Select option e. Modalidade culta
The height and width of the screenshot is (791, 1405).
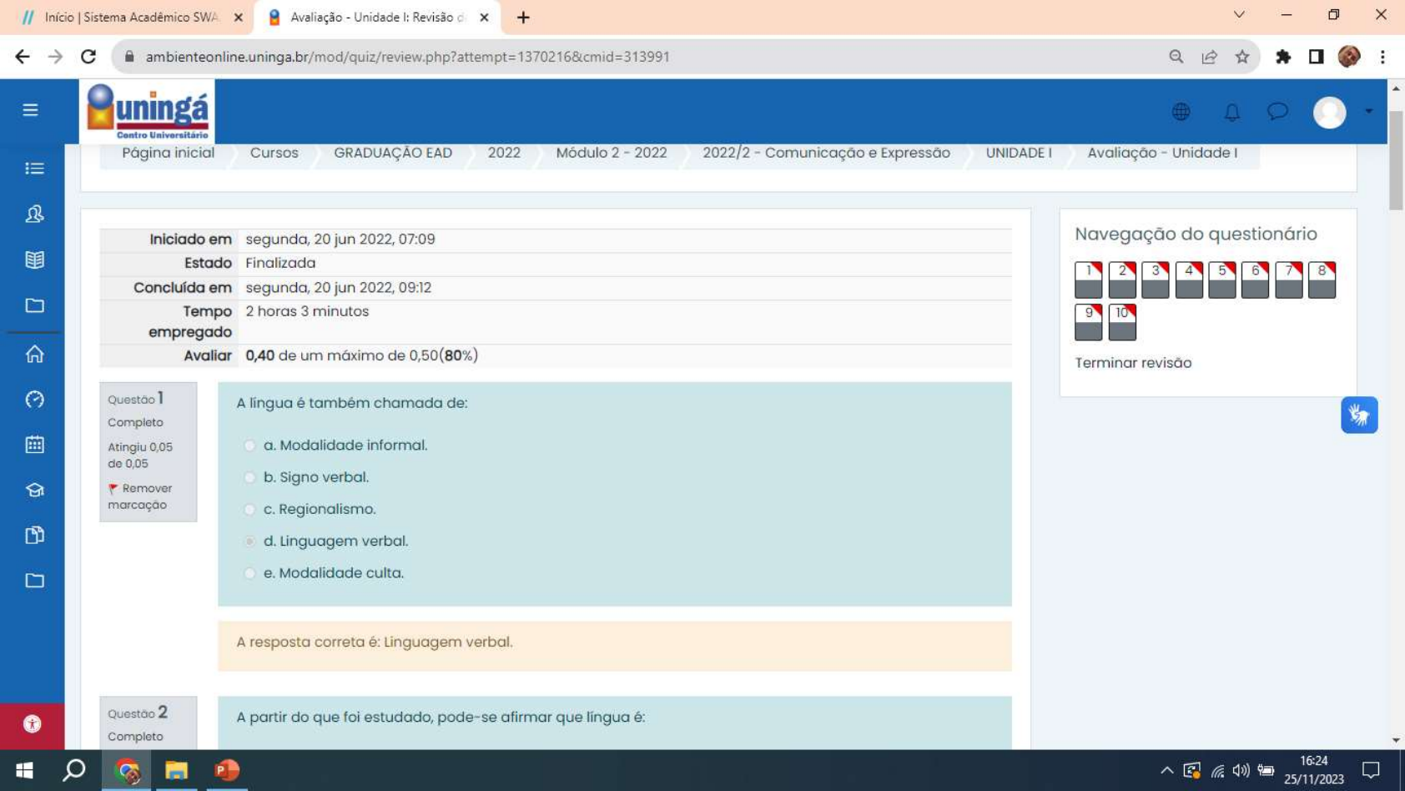coord(249,573)
